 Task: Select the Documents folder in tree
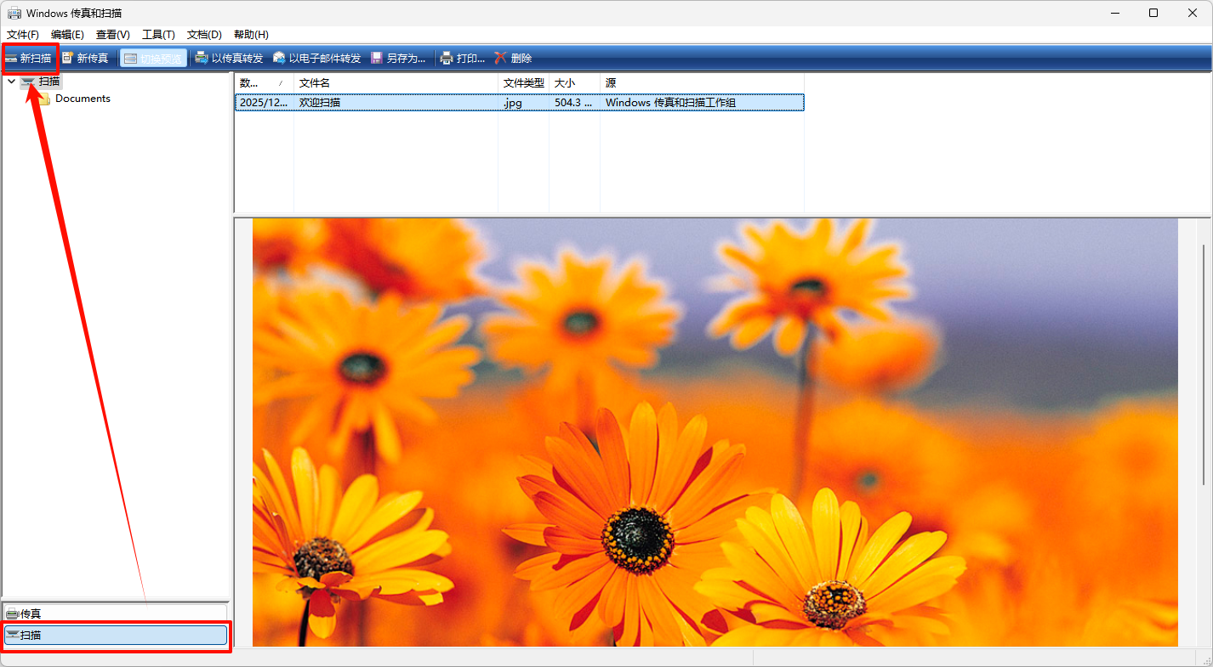[83, 99]
